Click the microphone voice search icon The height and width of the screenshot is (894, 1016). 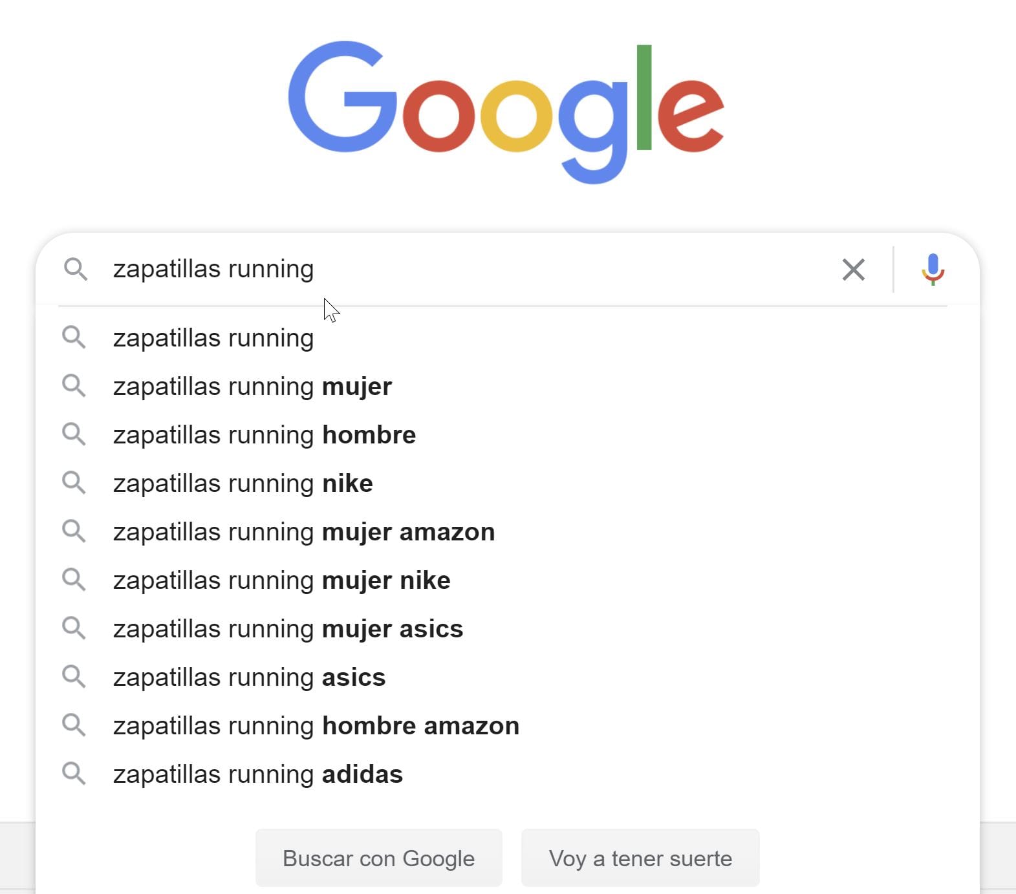click(x=933, y=270)
